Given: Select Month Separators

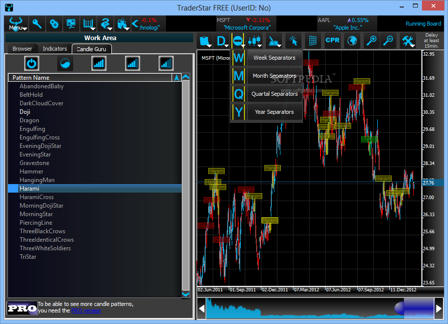Looking at the screenshot, I should coord(267,76).
